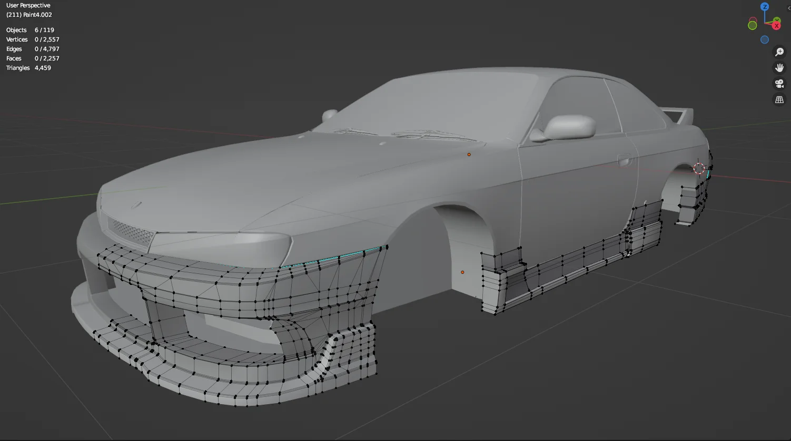Click the Y axis ball on the gizmo

777,20
